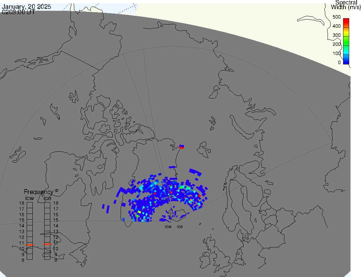Click the red frequency marker on the ice bar
The height and width of the screenshot is (277, 361).
coord(47,244)
